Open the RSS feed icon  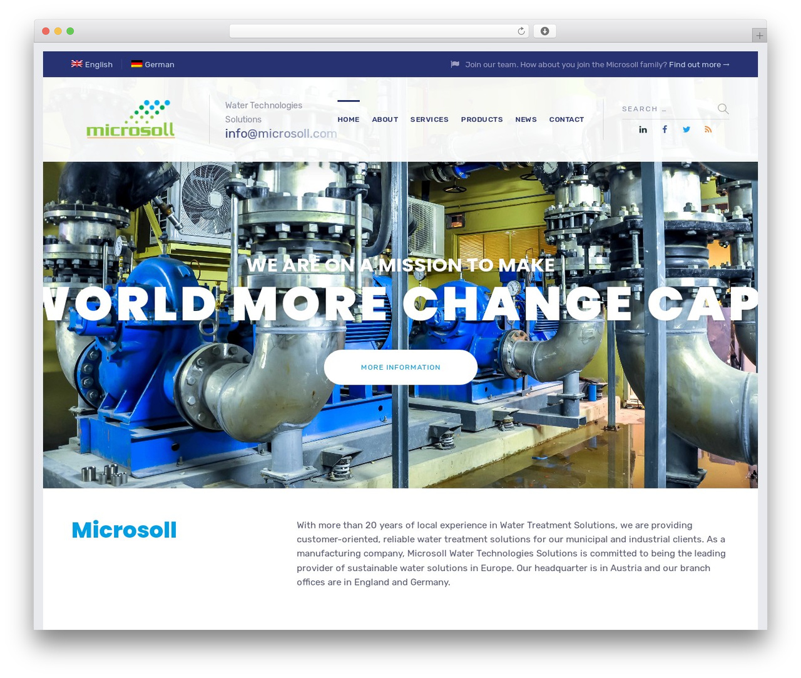(708, 129)
